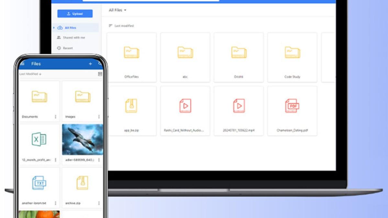Sort by Last modified on laptop
The height and width of the screenshot is (218, 388).
pyautogui.click(x=121, y=26)
